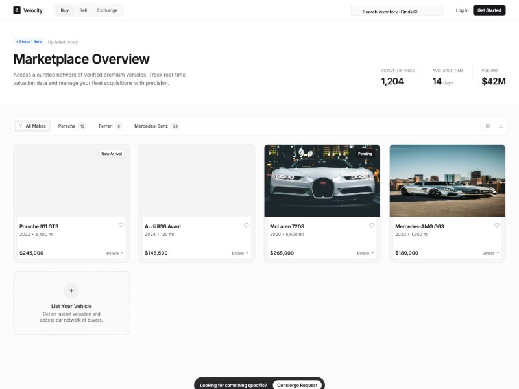
Task: Open the Sell tab
Action: 83,10
